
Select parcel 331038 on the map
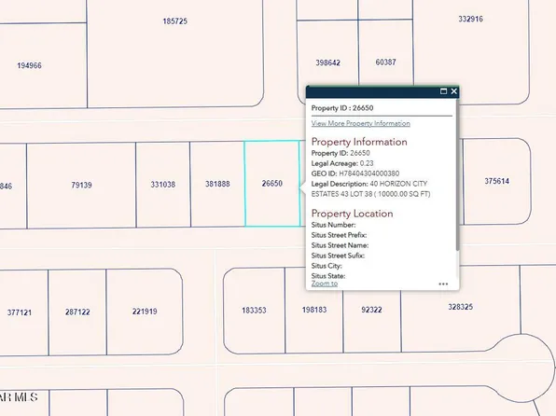[162, 185]
